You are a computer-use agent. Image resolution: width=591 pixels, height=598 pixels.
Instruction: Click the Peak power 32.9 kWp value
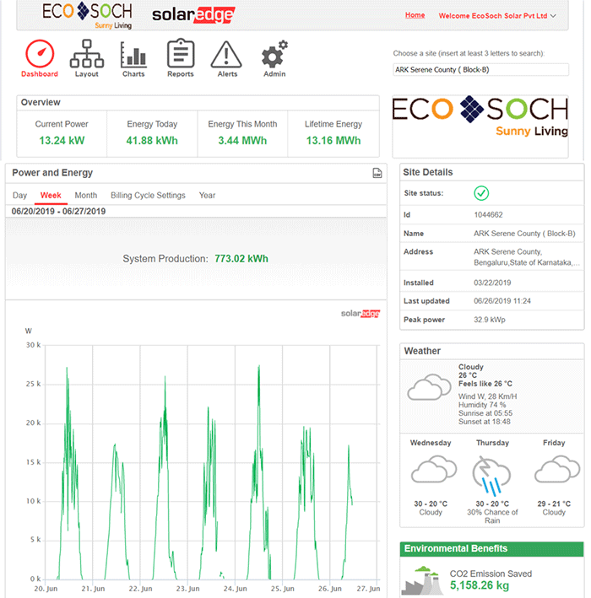pyautogui.click(x=490, y=320)
